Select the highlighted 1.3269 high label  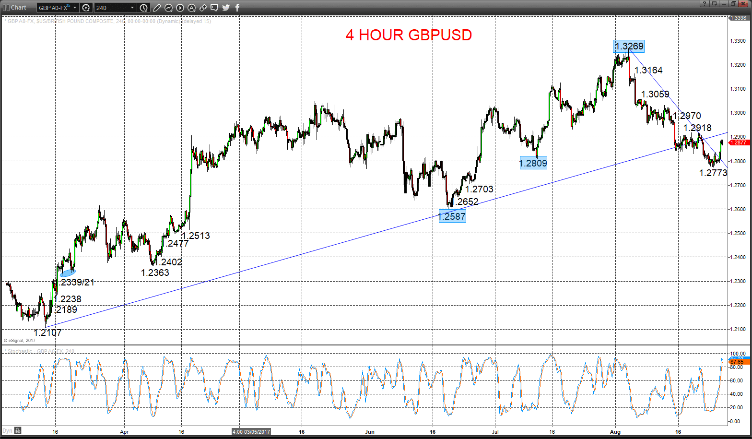click(629, 46)
